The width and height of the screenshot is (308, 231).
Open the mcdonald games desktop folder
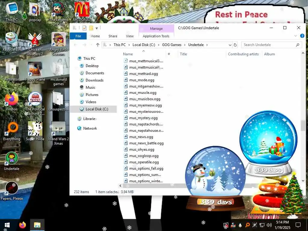pos(58,74)
